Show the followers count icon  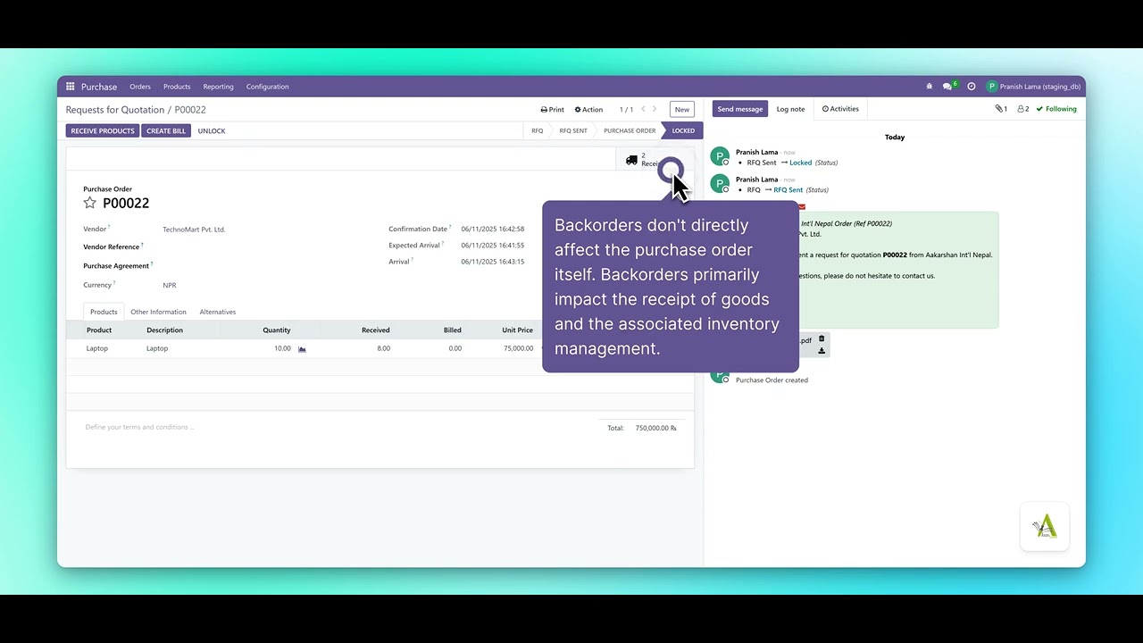click(x=1023, y=109)
